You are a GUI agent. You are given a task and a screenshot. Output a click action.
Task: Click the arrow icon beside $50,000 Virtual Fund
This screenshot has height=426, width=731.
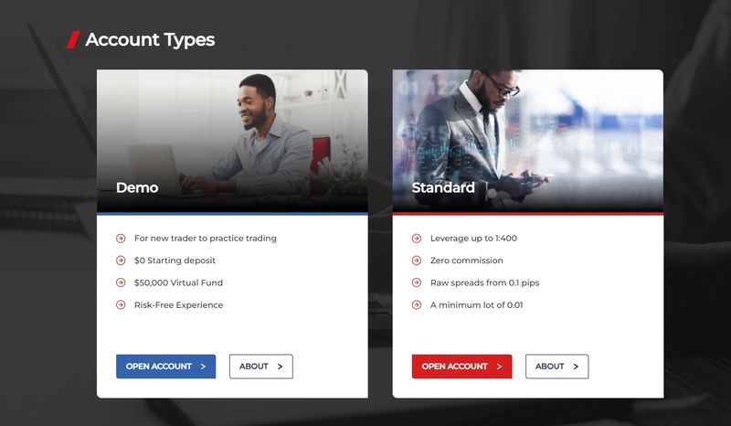(121, 282)
